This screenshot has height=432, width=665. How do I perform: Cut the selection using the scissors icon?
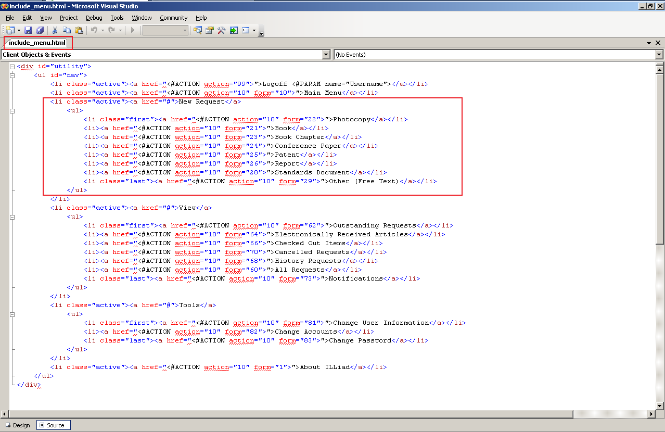[x=55, y=30]
